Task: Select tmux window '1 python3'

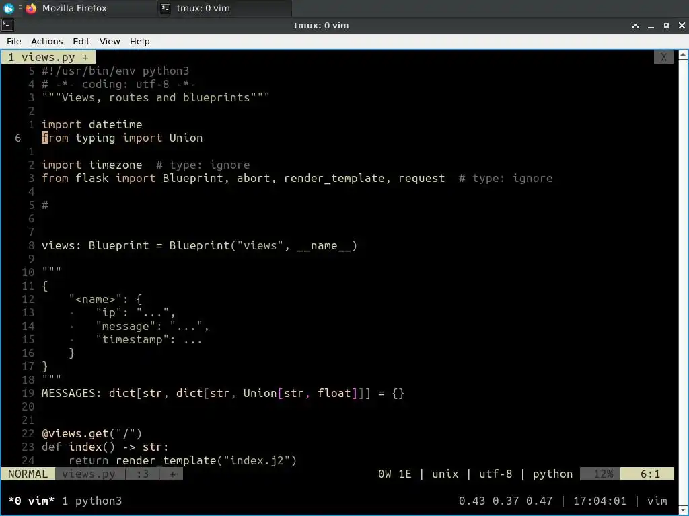Action: pyautogui.click(x=92, y=501)
